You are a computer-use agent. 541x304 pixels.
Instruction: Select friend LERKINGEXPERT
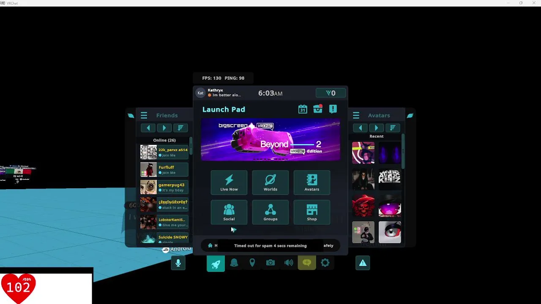click(x=164, y=205)
